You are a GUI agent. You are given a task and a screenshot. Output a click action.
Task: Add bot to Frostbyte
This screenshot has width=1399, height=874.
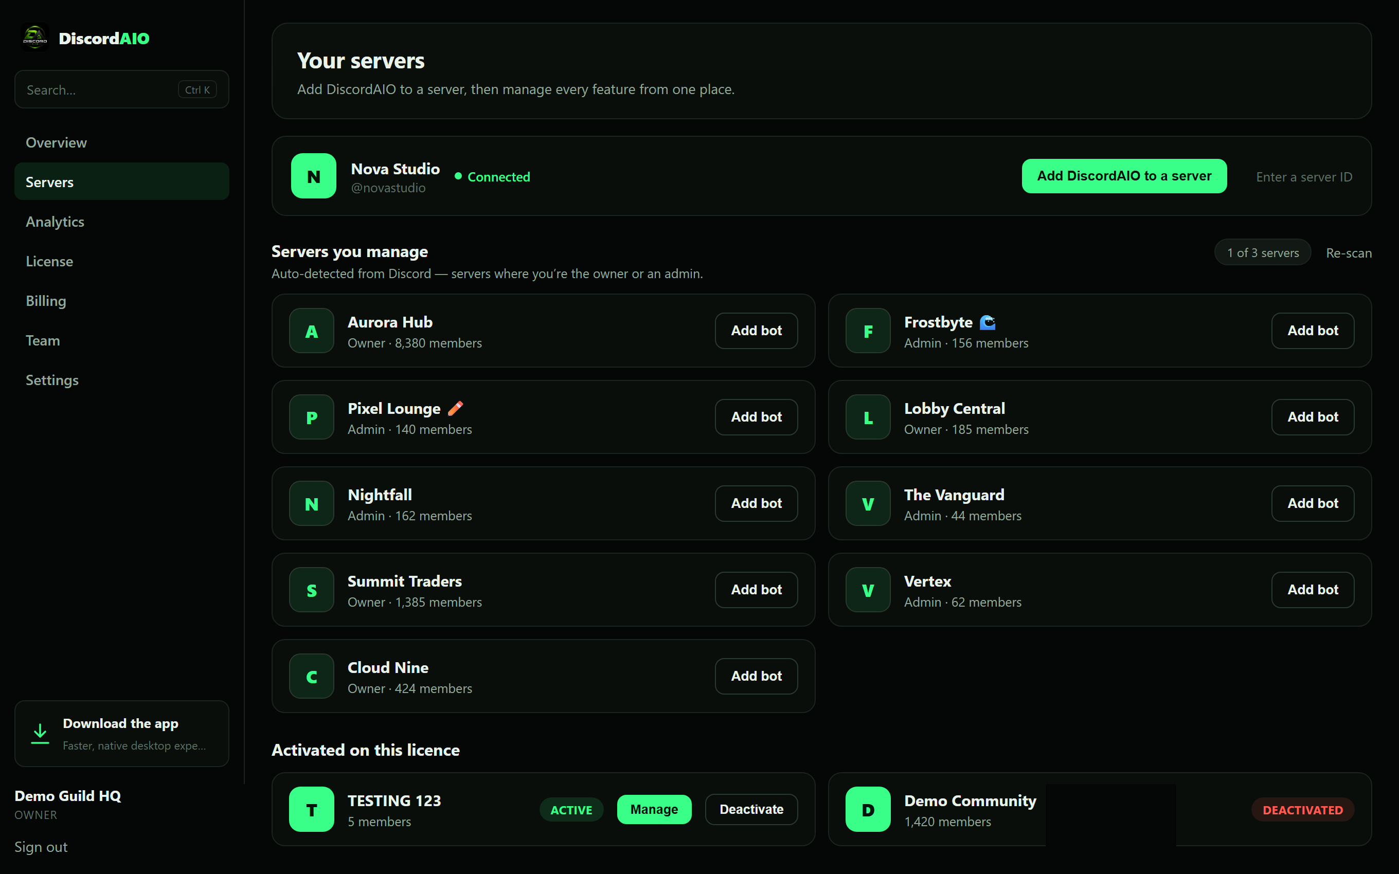pyautogui.click(x=1312, y=331)
